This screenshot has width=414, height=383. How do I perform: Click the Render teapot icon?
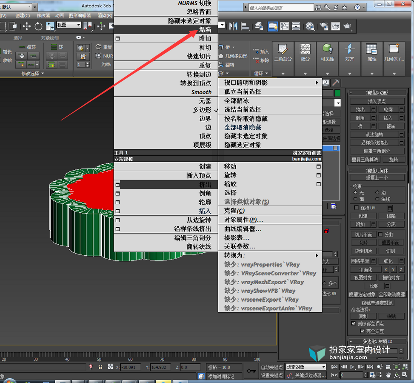tap(347, 26)
